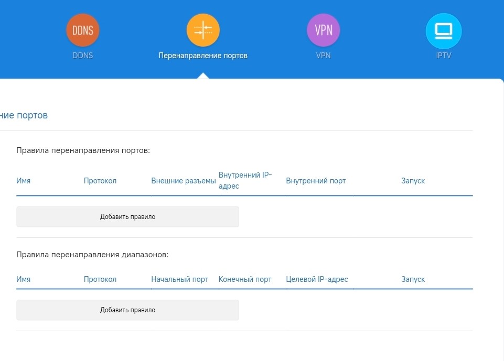This screenshot has width=504, height=361.
Task: Go to the VPN tab label
Action: point(324,56)
